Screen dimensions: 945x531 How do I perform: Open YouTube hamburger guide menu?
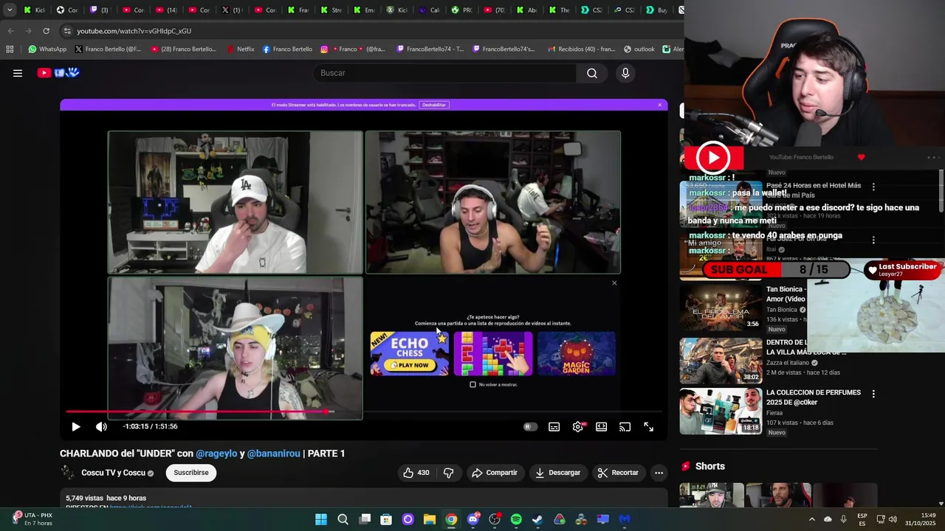click(x=18, y=73)
